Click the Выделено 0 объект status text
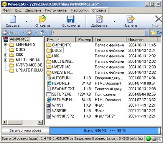 109,138
